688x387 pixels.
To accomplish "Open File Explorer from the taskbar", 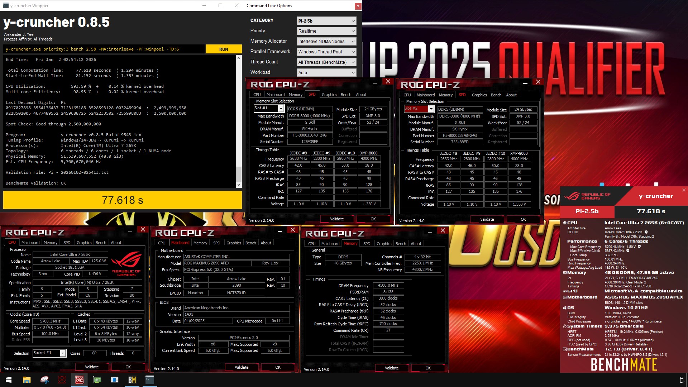I will tap(27, 380).
